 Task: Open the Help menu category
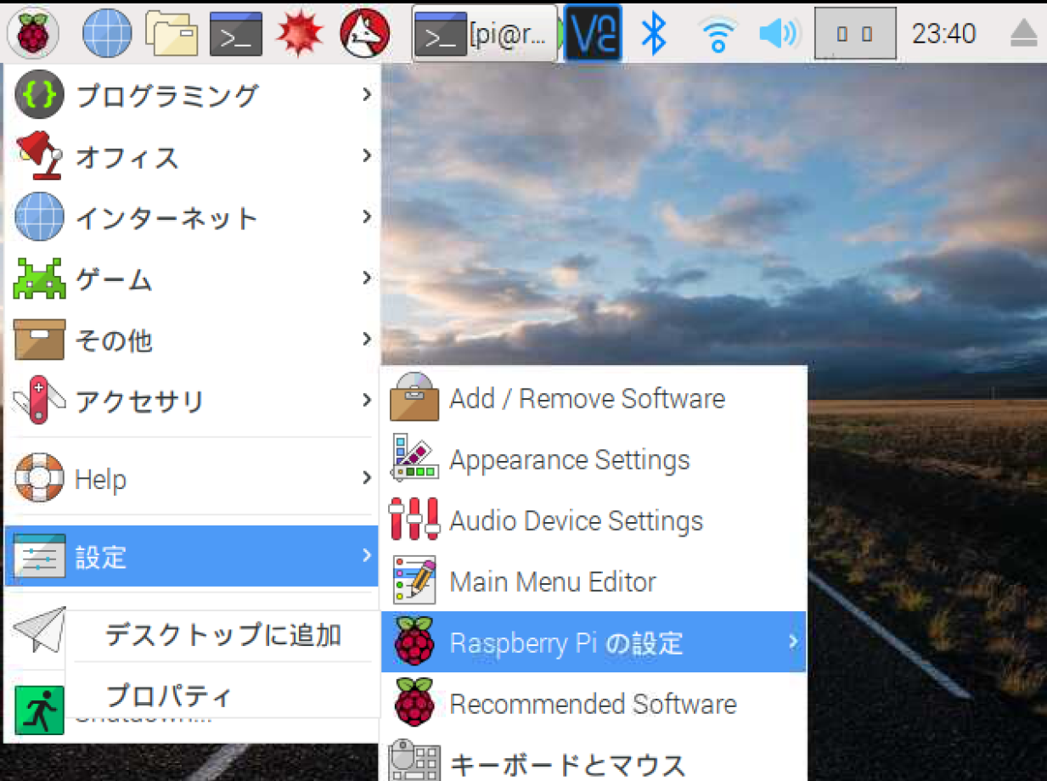[192, 479]
